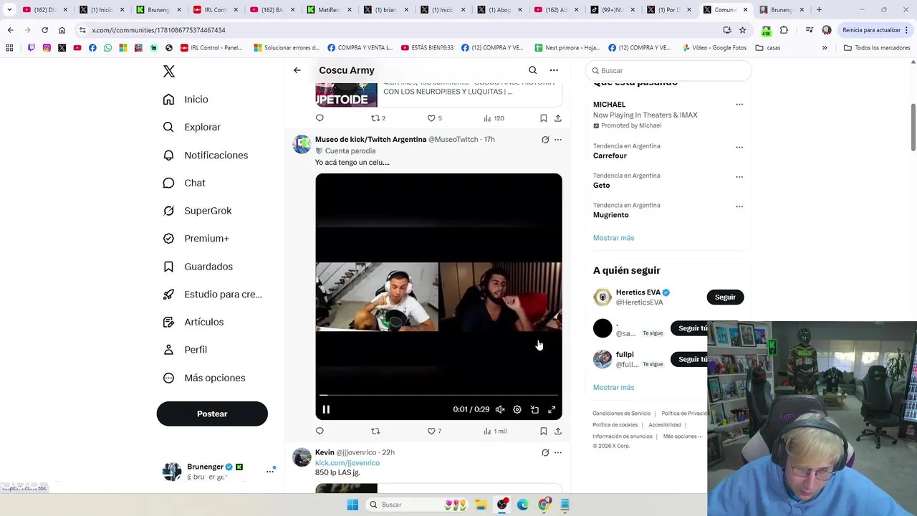
Task: Open more menu on Kevin's post
Action: [558, 452]
